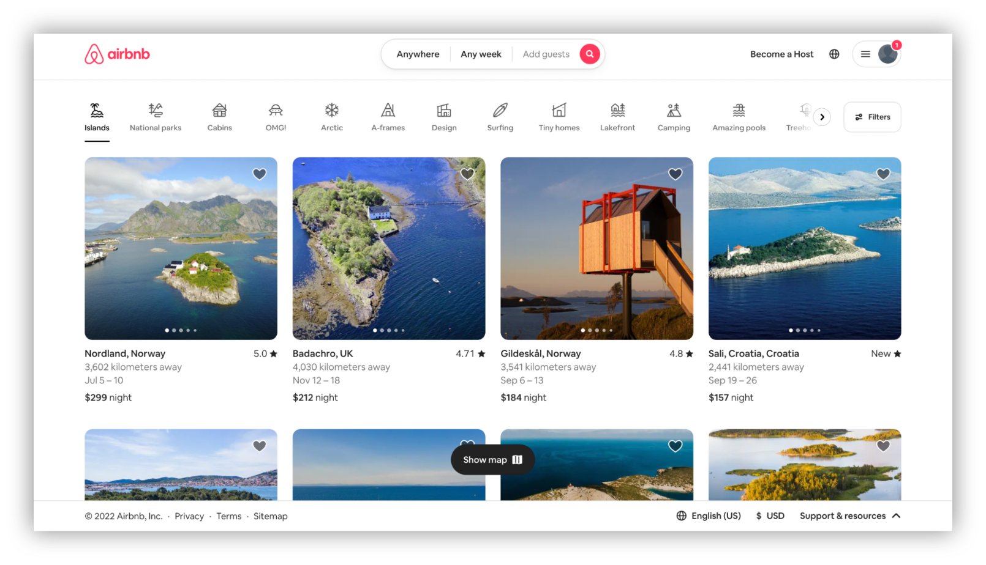Select the Islands category
Screen dimensions: 986x565
[97, 117]
